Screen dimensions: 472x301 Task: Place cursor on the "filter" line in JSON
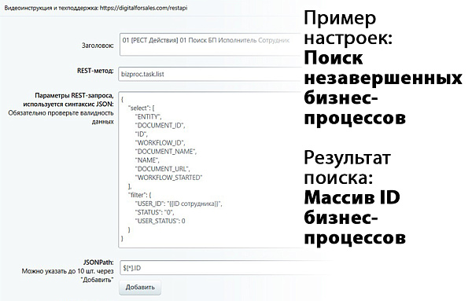pos(140,195)
